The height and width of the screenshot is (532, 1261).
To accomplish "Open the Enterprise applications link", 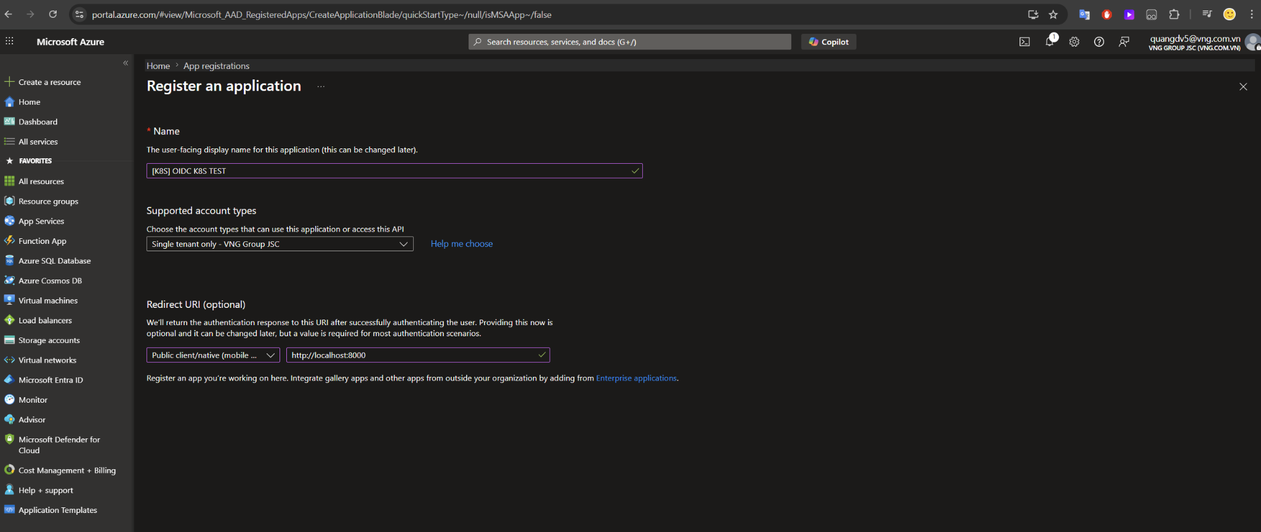I will click(x=636, y=378).
